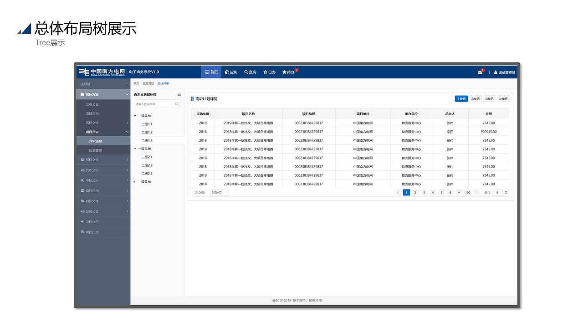Go to page 6 in pagination
The width and height of the screenshot is (583, 328).
[x=450, y=192]
